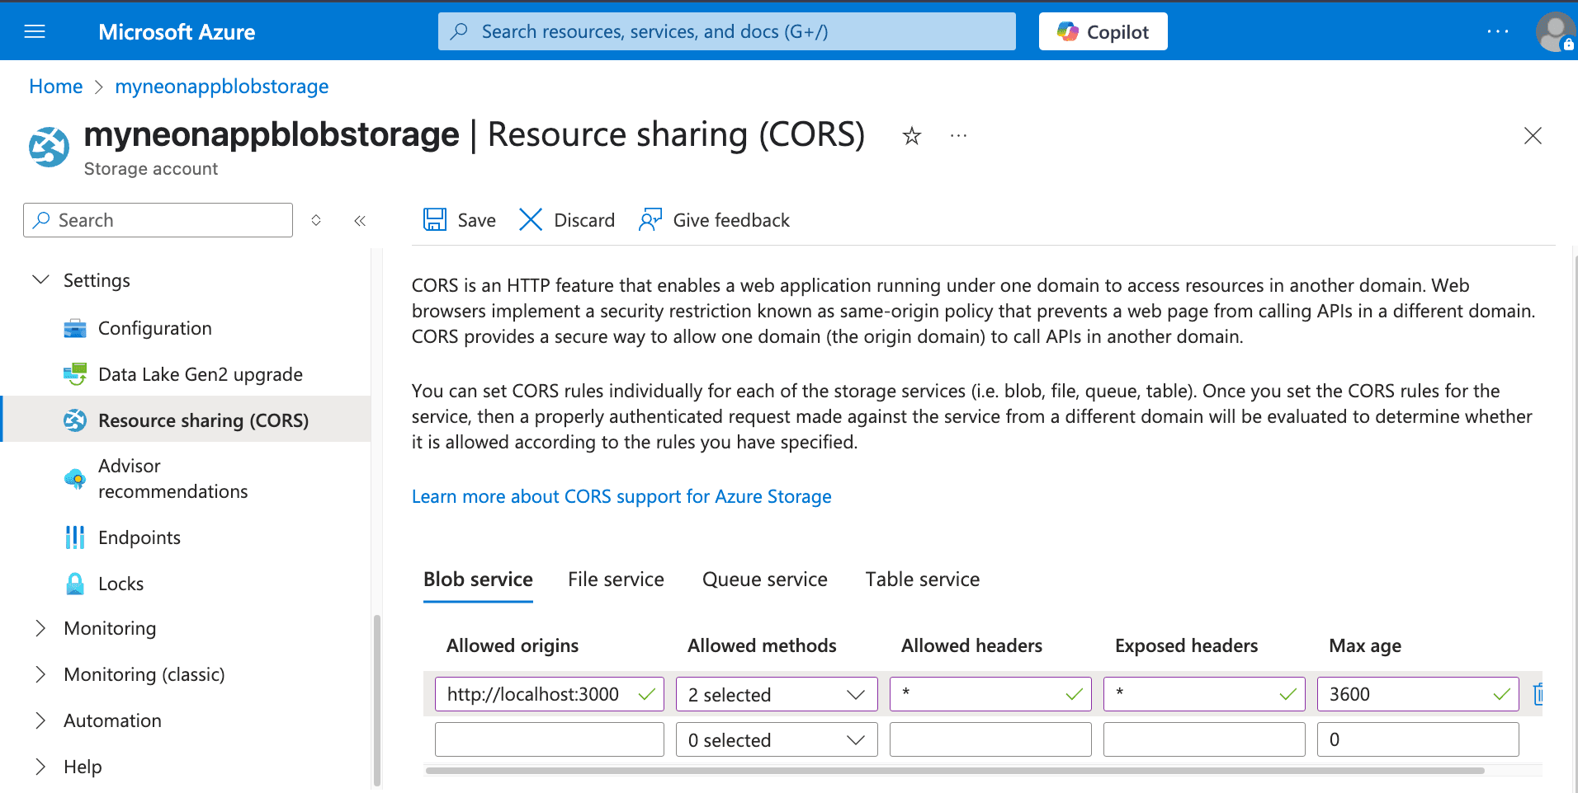Favorite this page with the star icon

(x=910, y=134)
